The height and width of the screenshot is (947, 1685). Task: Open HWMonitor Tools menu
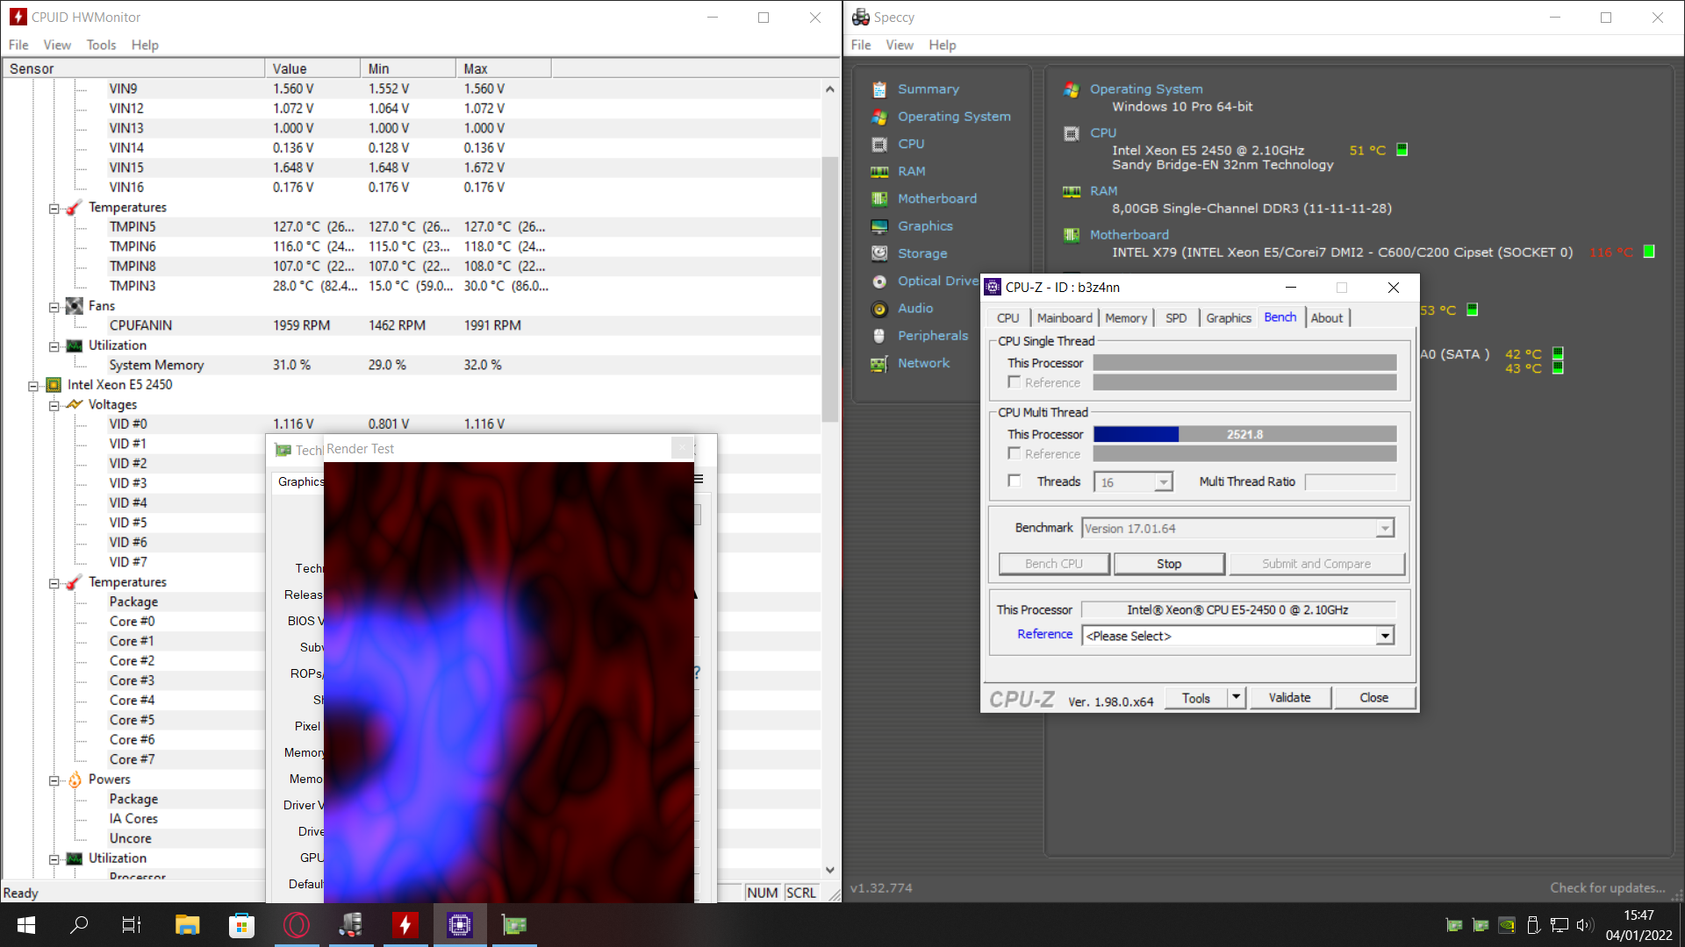tap(101, 45)
